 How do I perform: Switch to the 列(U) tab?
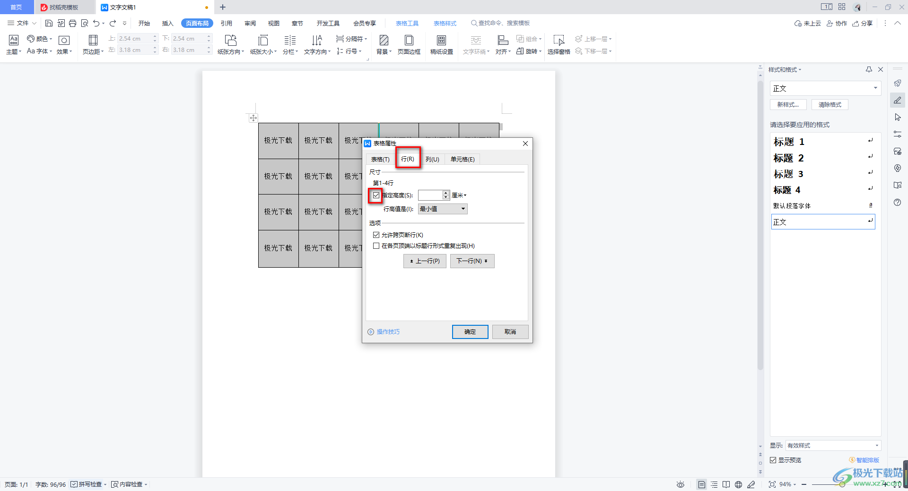tap(432, 159)
